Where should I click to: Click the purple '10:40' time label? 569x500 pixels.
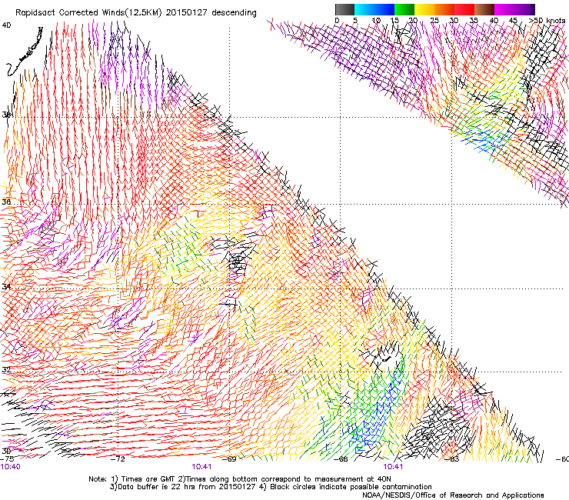11,467
